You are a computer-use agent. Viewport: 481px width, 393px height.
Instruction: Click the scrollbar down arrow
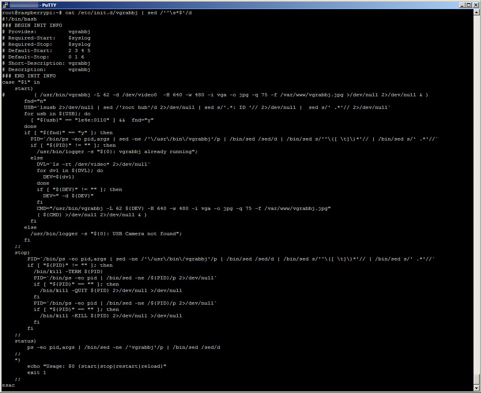coord(476,388)
